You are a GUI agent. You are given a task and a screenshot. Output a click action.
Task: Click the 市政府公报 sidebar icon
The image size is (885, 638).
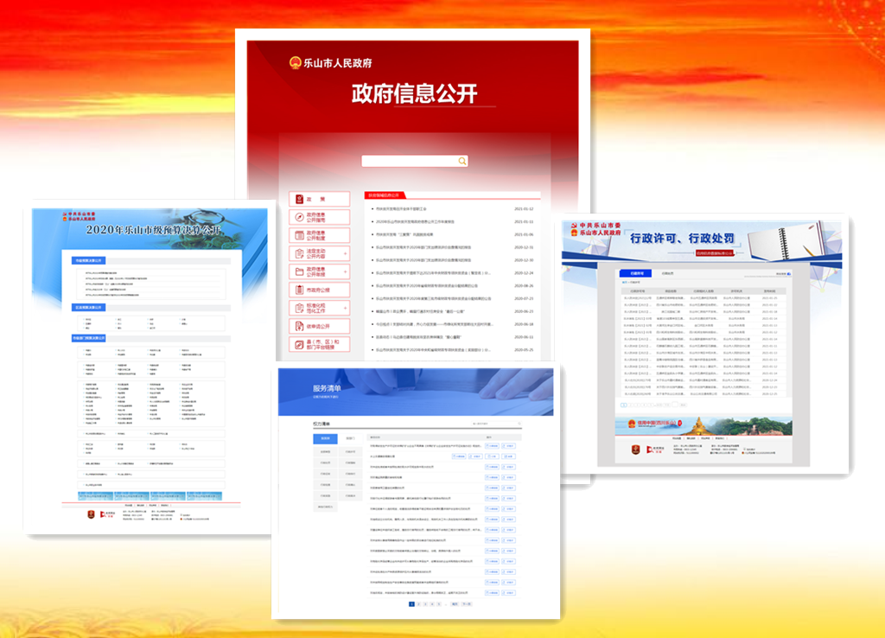[x=298, y=290]
